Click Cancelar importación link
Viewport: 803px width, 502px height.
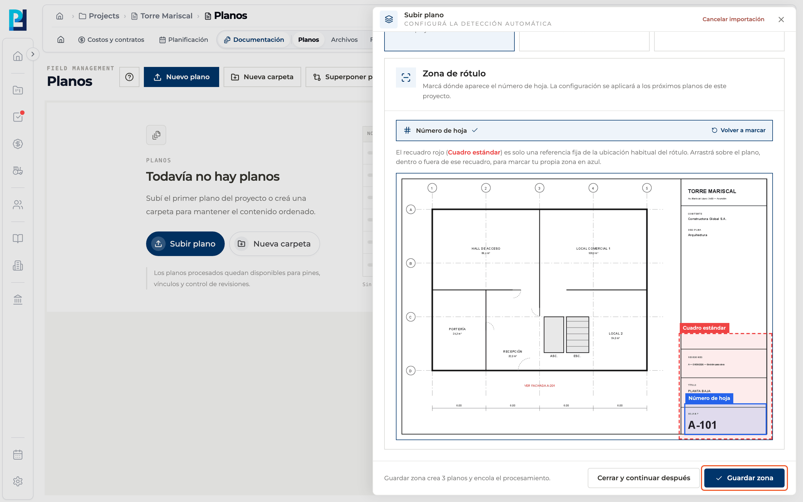[733, 19]
